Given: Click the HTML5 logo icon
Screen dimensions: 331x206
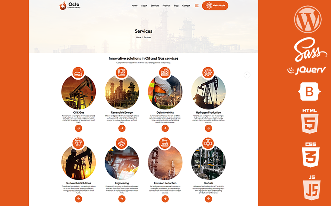Looking at the screenshot, I should click(310, 121).
